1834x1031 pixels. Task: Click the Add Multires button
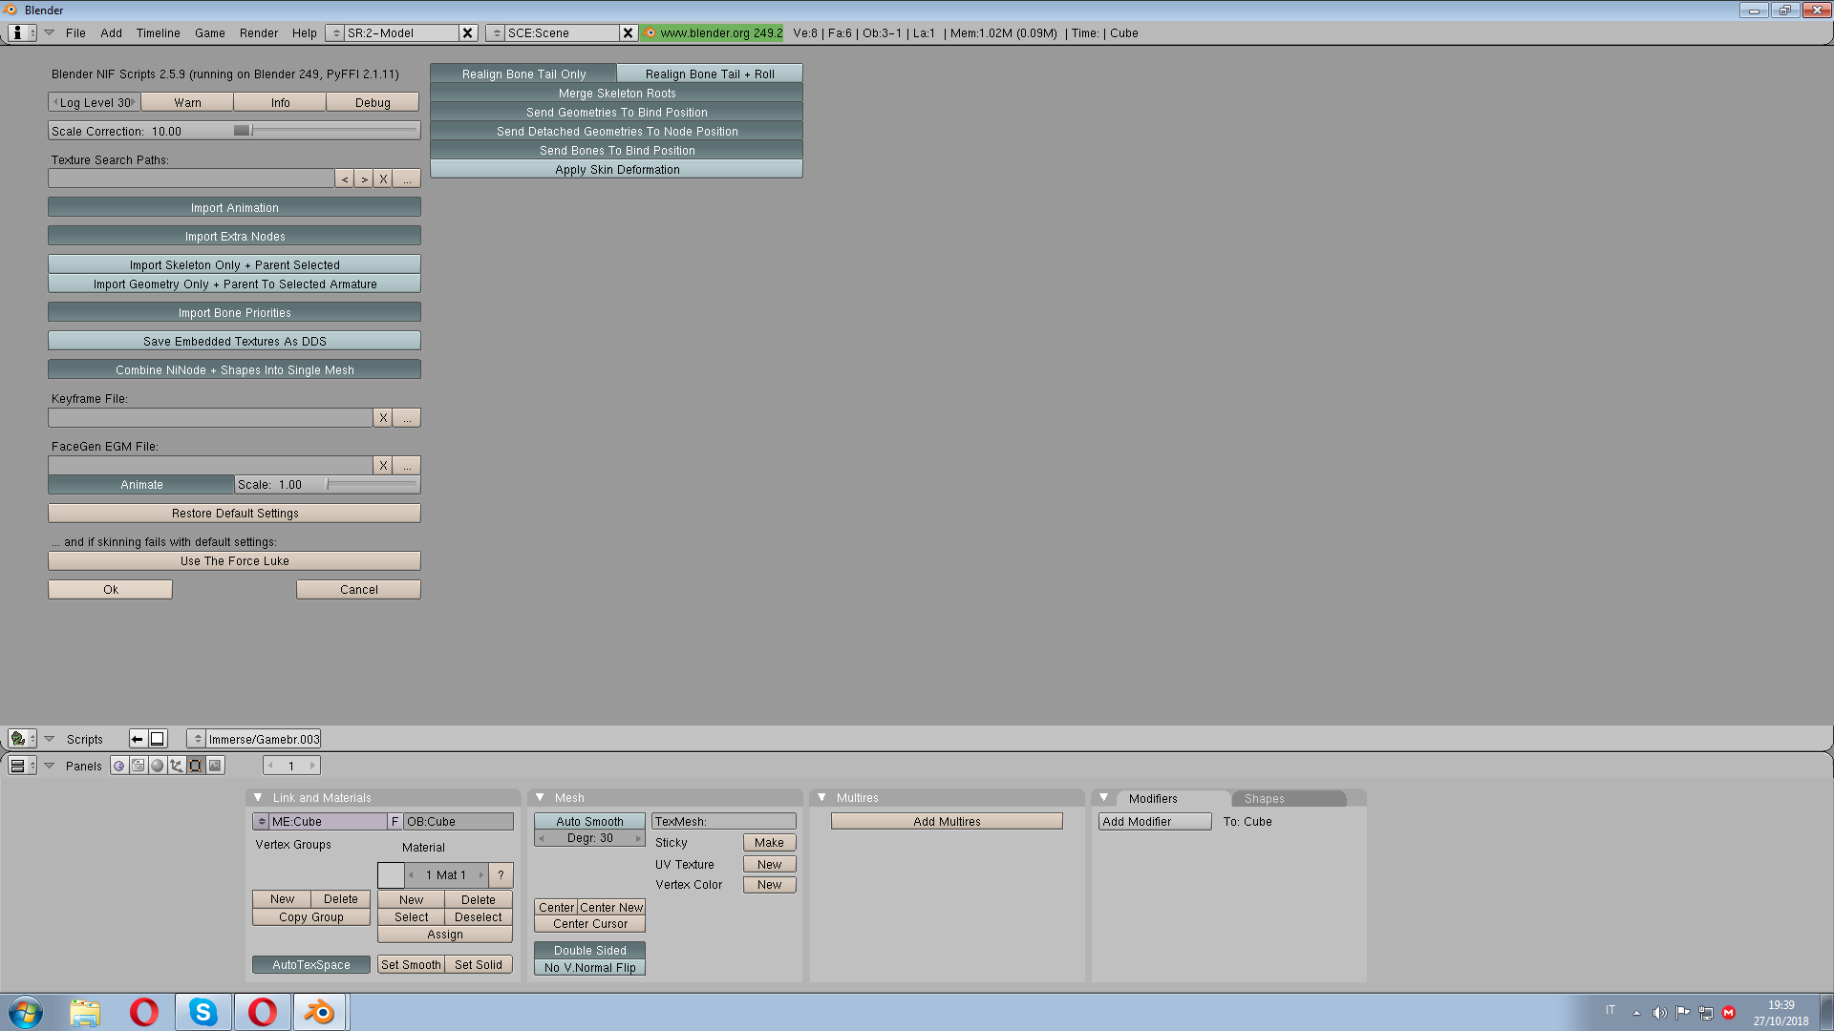(x=947, y=822)
